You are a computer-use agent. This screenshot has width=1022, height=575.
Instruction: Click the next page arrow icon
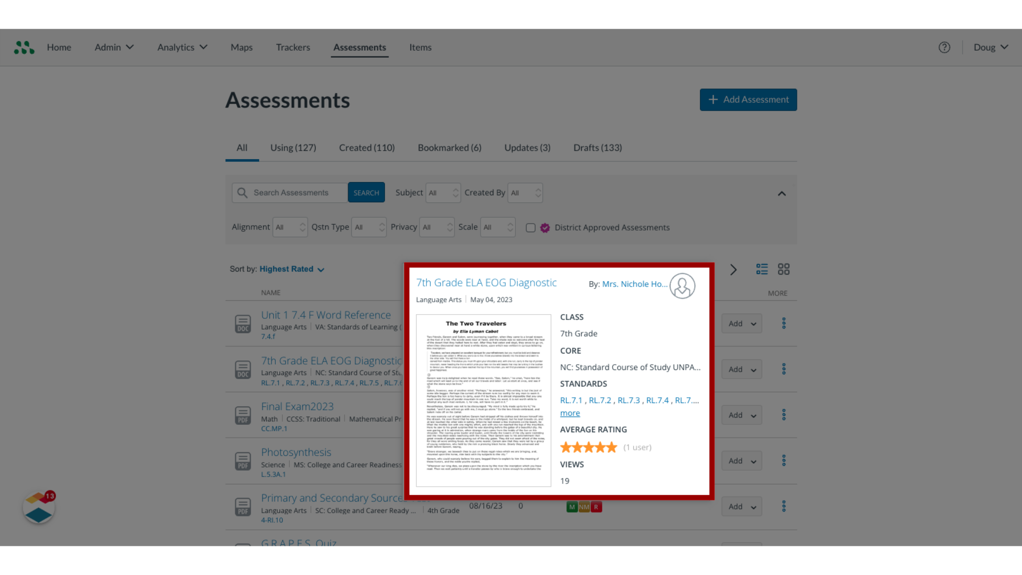tap(733, 269)
